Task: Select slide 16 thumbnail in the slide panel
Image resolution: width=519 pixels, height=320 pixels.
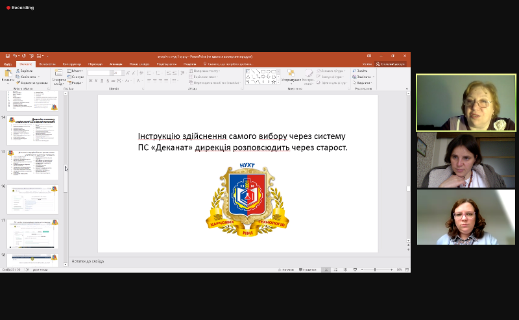Action: 32,199
